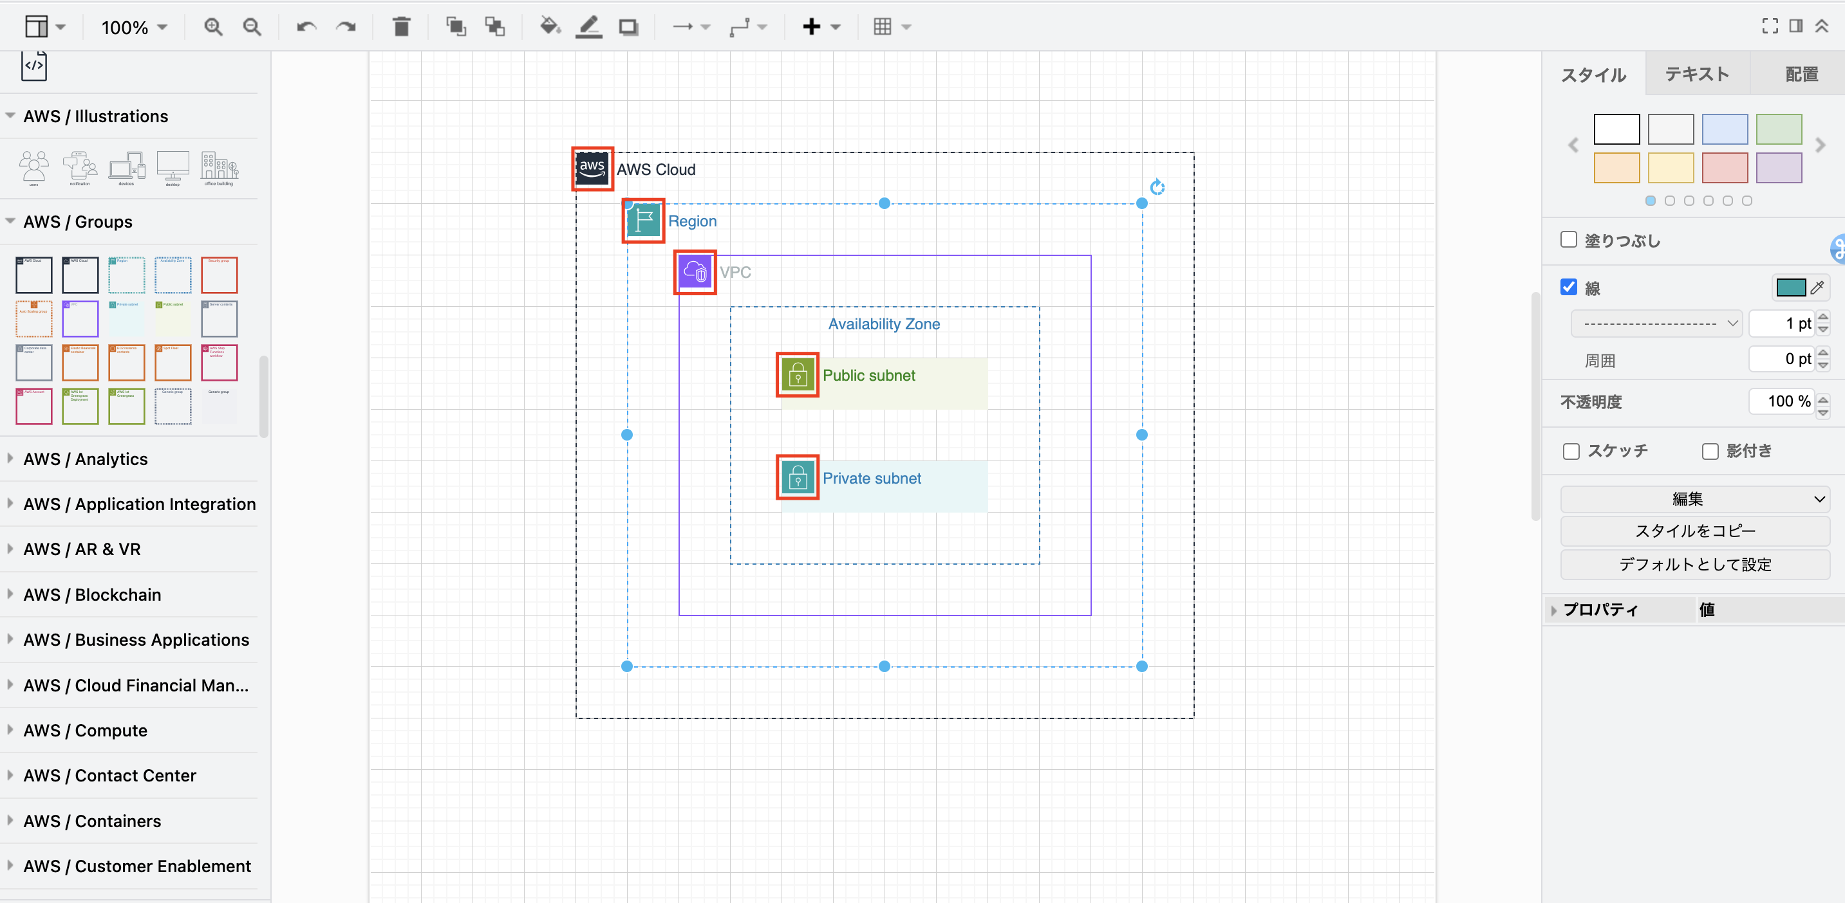Image resolution: width=1845 pixels, height=903 pixels.
Task: Select the line color tool
Action: pyautogui.click(x=588, y=26)
